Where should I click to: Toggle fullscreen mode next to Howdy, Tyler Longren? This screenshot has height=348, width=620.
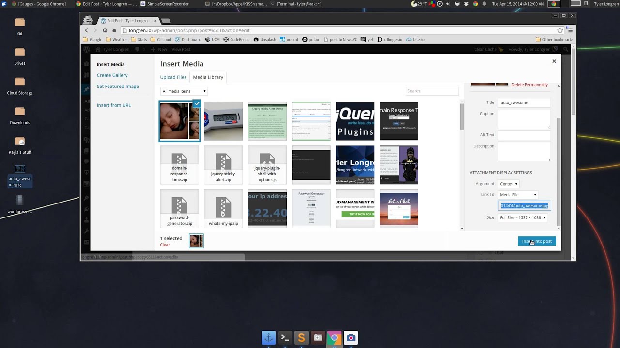(555, 49)
